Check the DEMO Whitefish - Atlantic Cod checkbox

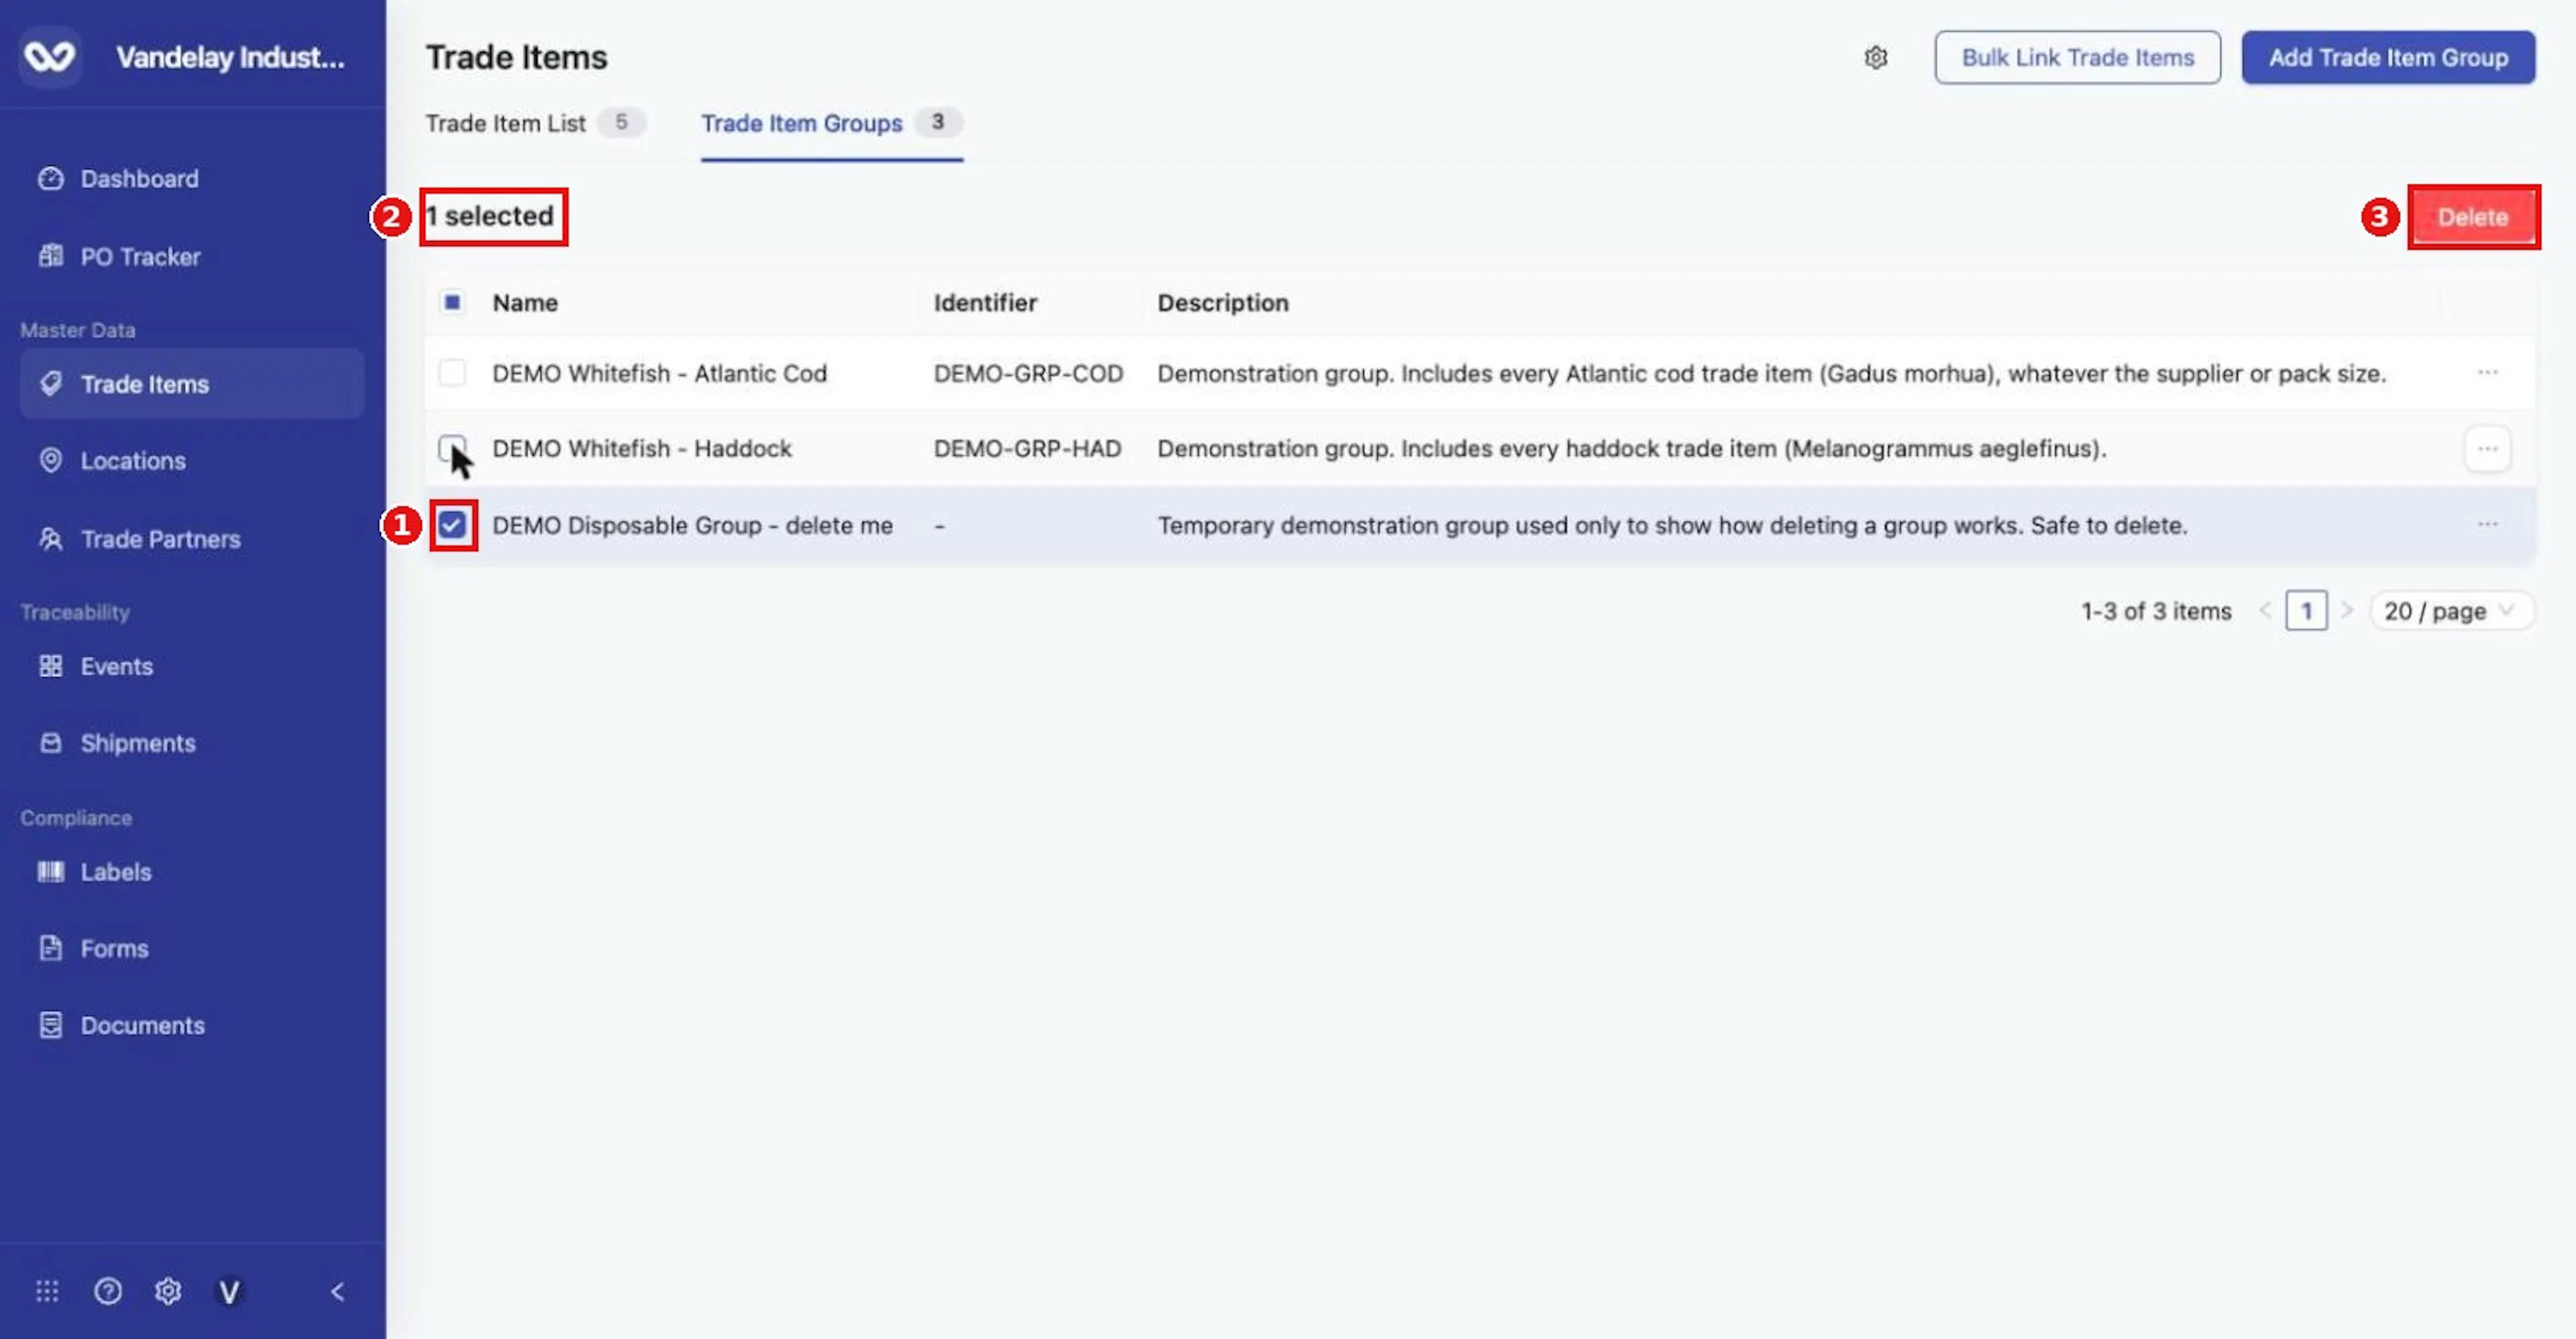(x=452, y=373)
